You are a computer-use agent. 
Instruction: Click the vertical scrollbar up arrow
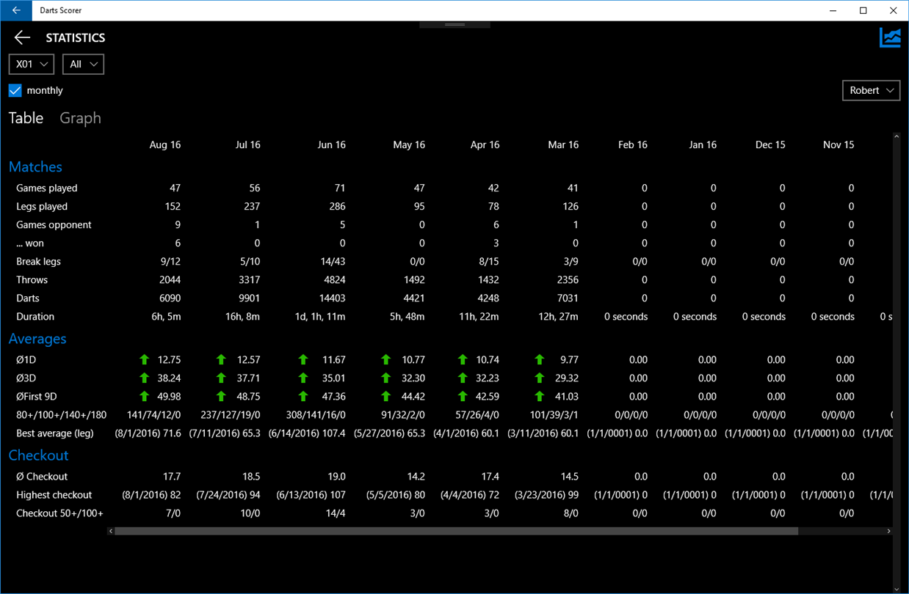click(x=897, y=136)
